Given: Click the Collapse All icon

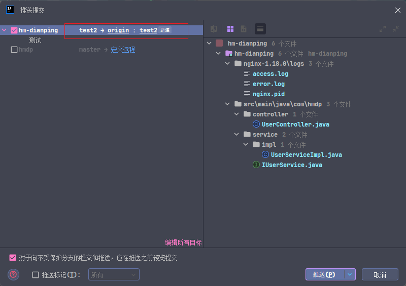Looking at the screenshot, I should pyautogui.click(x=395, y=29).
